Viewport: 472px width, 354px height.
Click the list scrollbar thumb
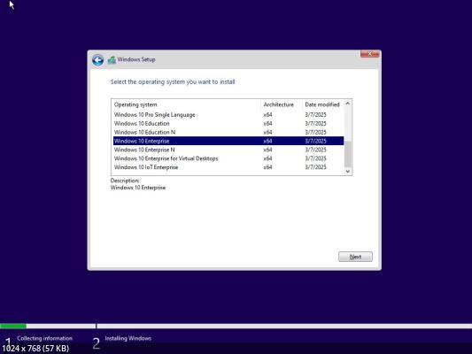click(348, 154)
